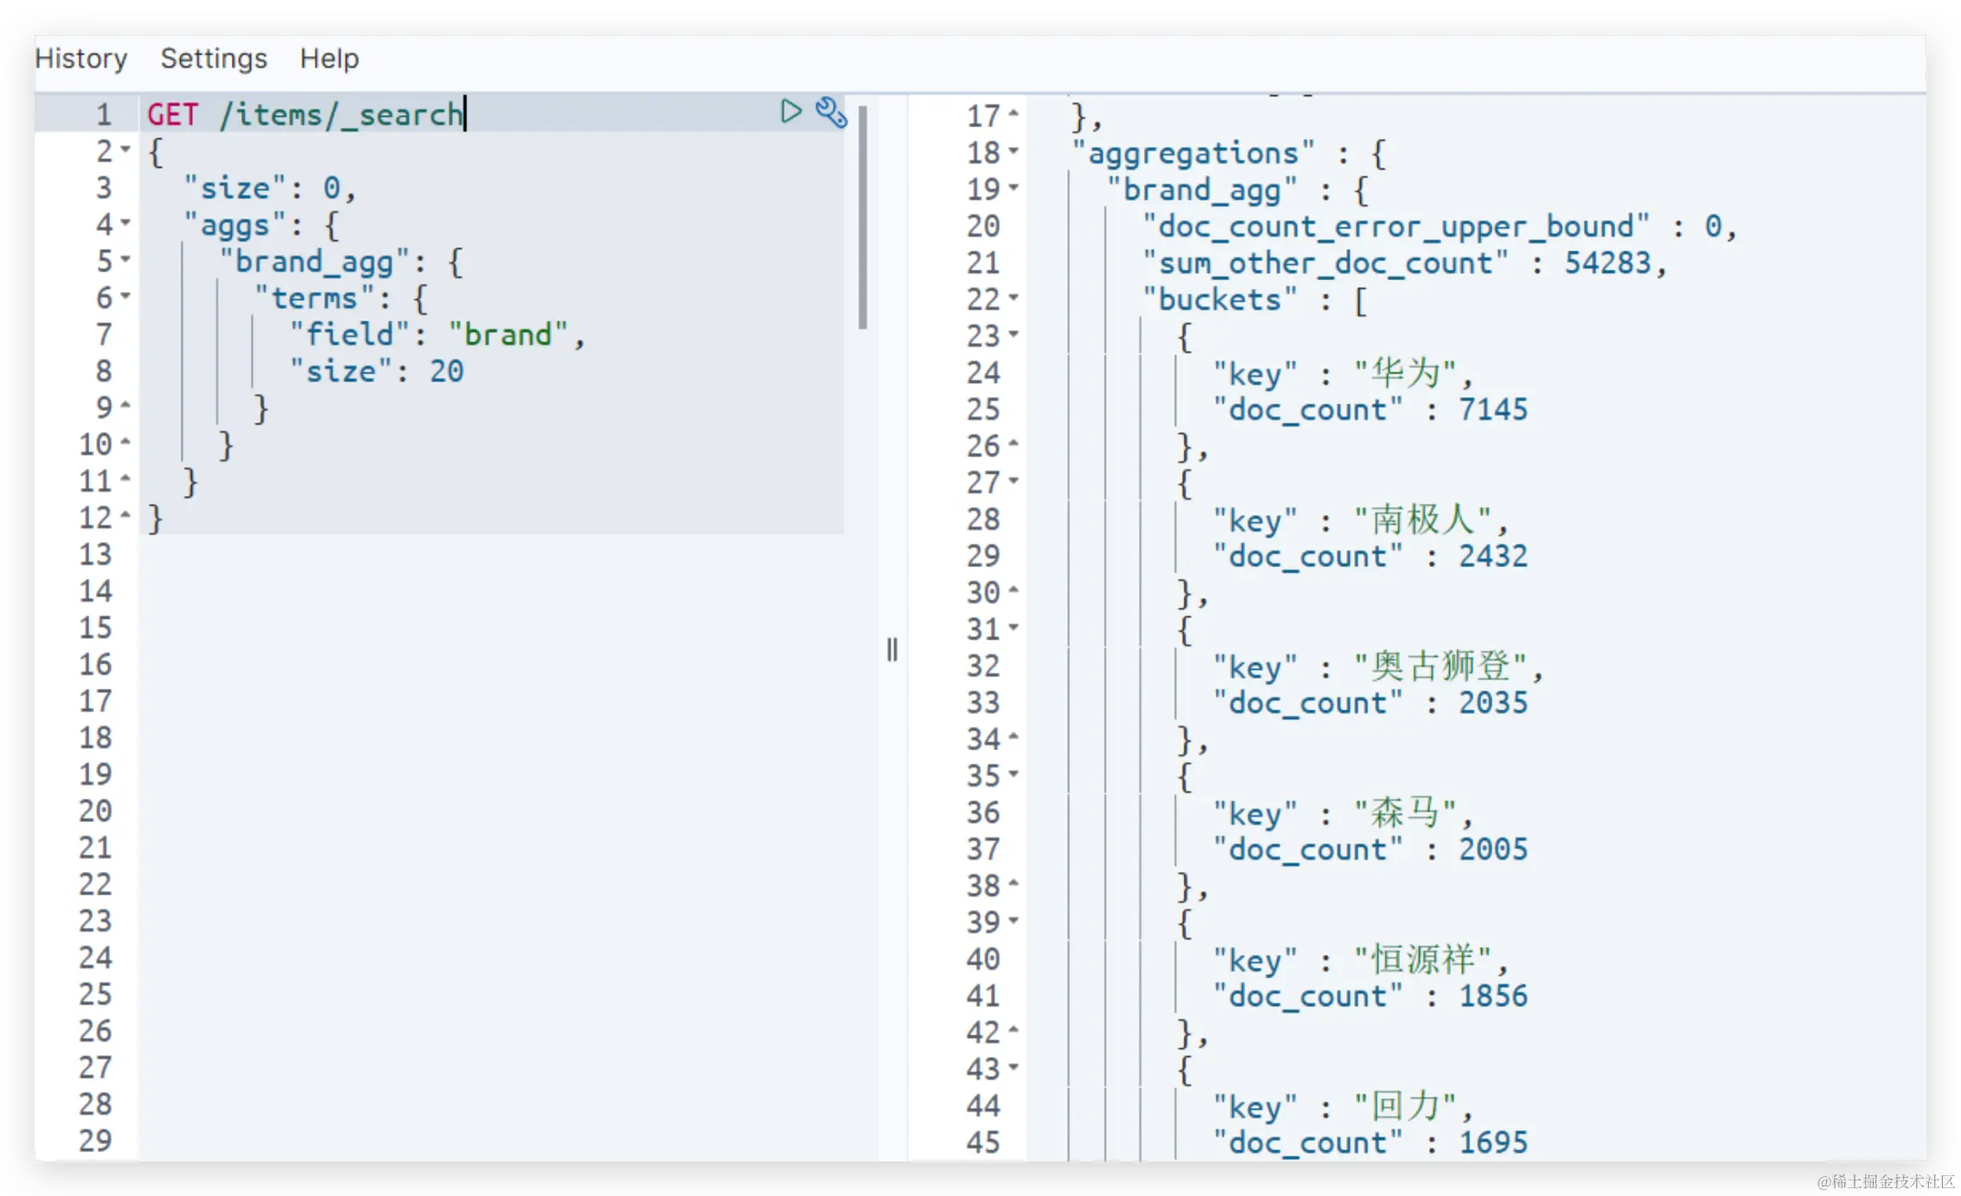Click the green play icon to send request
The height and width of the screenshot is (1196, 1961).
[x=790, y=111]
